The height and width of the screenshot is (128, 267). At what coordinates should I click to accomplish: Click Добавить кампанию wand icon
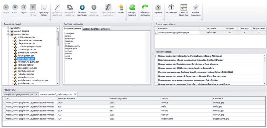tap(57, 7)
